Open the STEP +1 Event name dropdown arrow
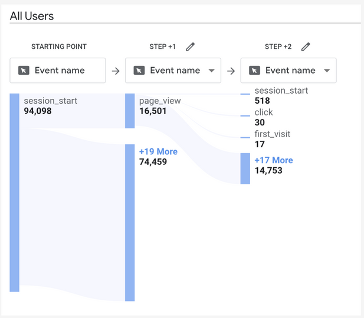 (211, 71)
